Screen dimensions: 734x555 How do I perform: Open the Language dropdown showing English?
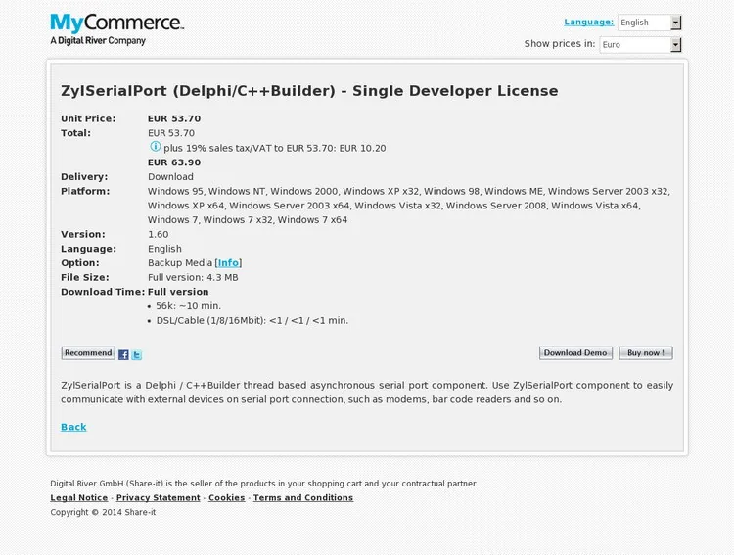click(x=649, y=23)
